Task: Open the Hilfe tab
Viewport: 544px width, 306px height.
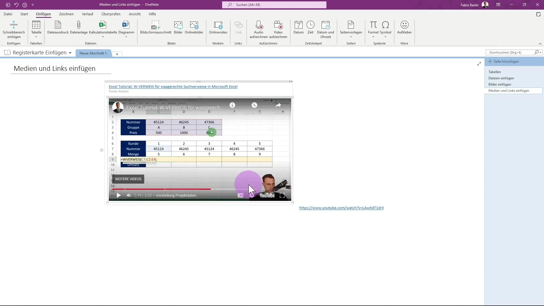Action: click(152, 14)
